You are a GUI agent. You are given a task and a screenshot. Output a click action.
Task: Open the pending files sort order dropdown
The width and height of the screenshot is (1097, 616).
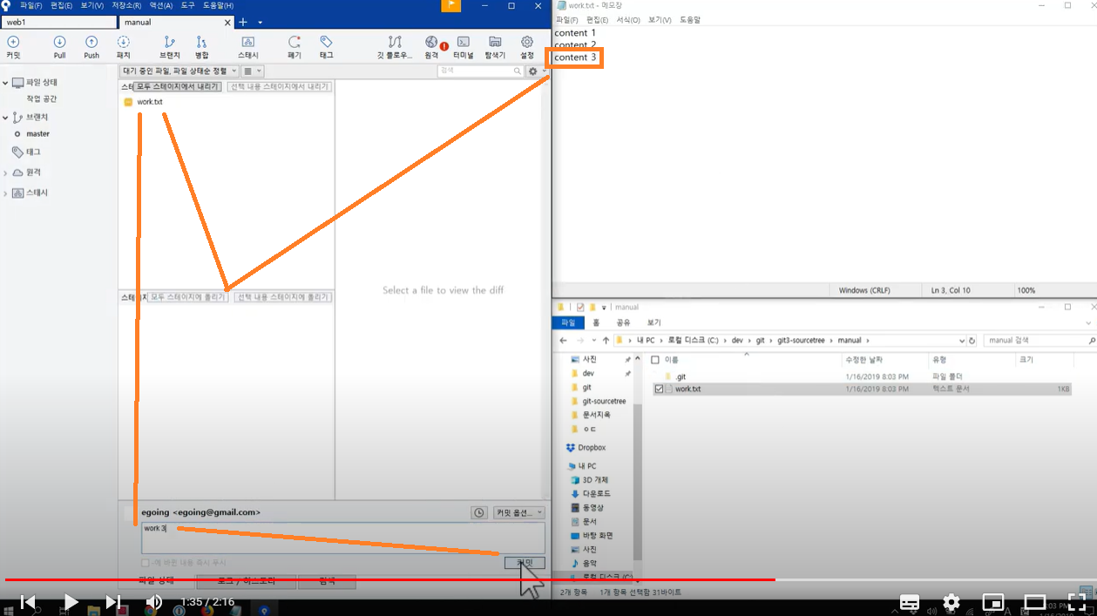pyautogui.click(x=179, y=71)
